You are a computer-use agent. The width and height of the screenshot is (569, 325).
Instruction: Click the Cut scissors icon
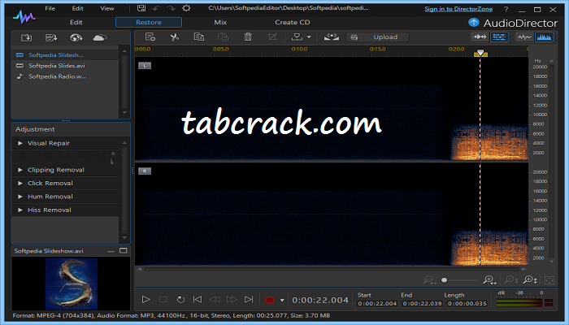point(175,37)
